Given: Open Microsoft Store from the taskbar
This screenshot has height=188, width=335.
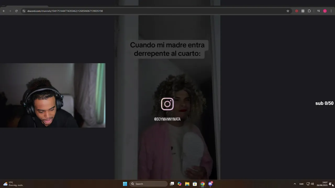Looking at the screenshot, I should point(195,184).
